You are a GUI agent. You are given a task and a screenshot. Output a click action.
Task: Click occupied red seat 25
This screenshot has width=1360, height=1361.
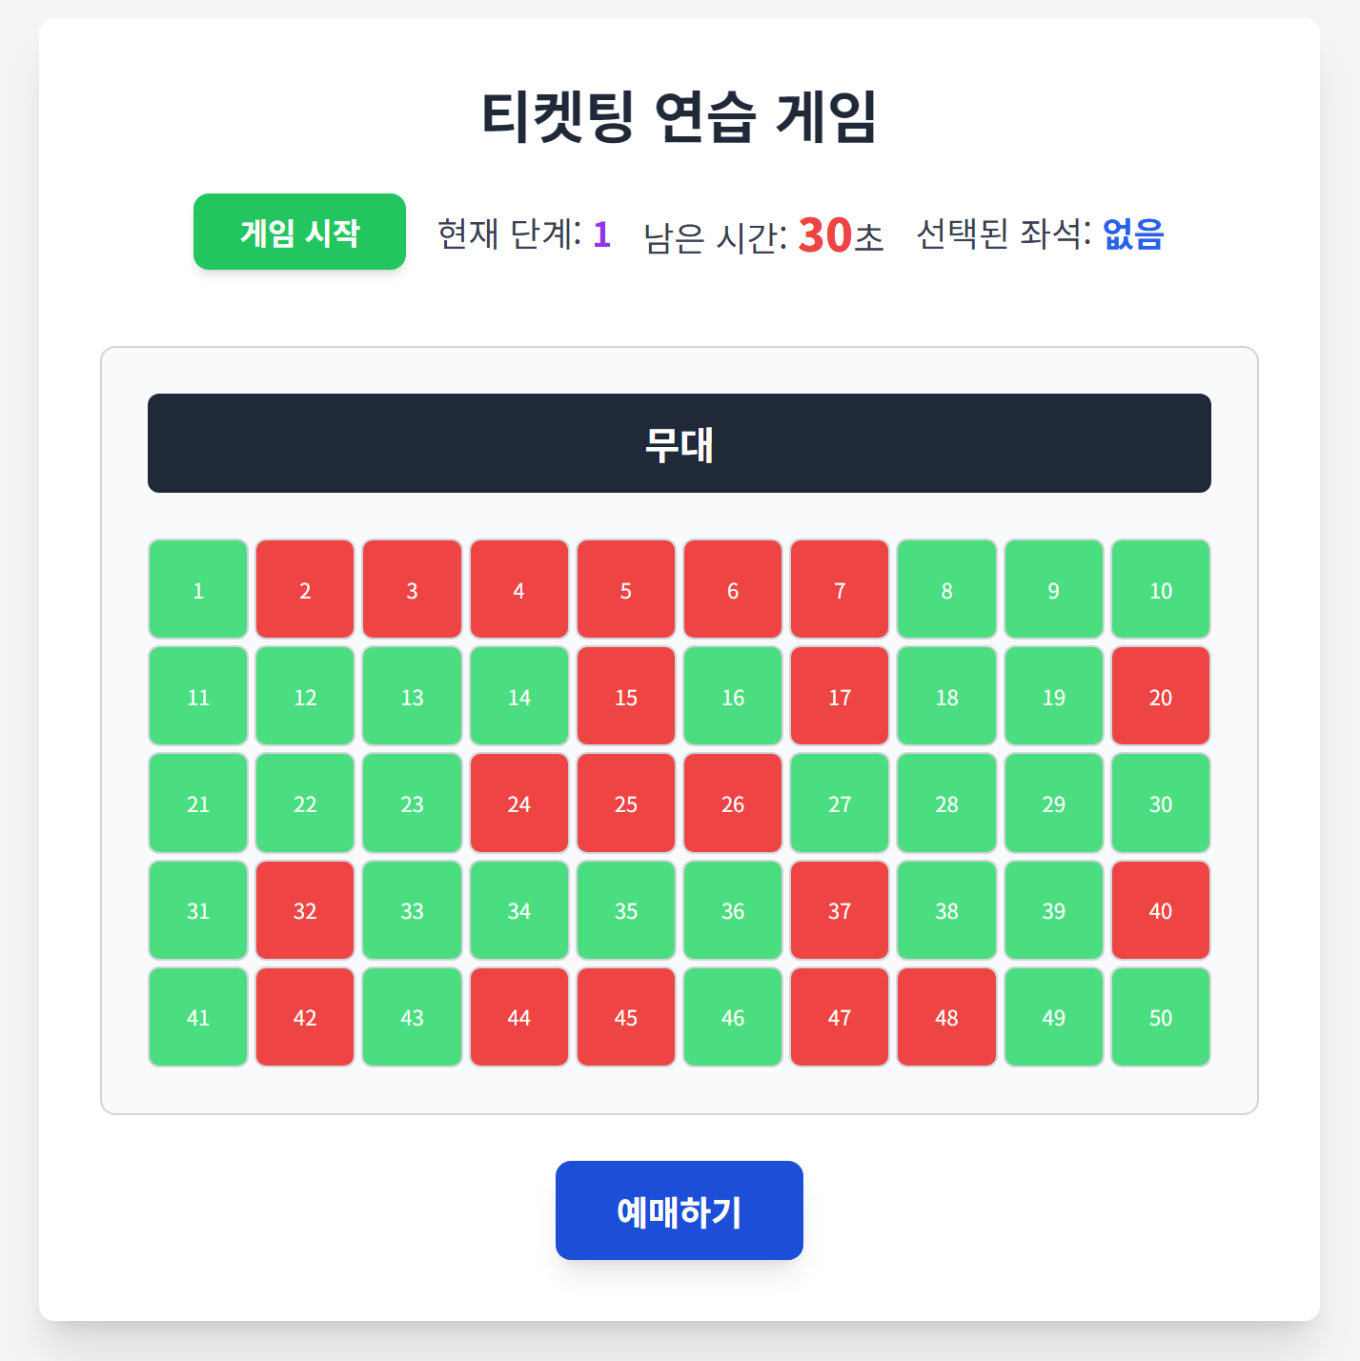(626, 802)
